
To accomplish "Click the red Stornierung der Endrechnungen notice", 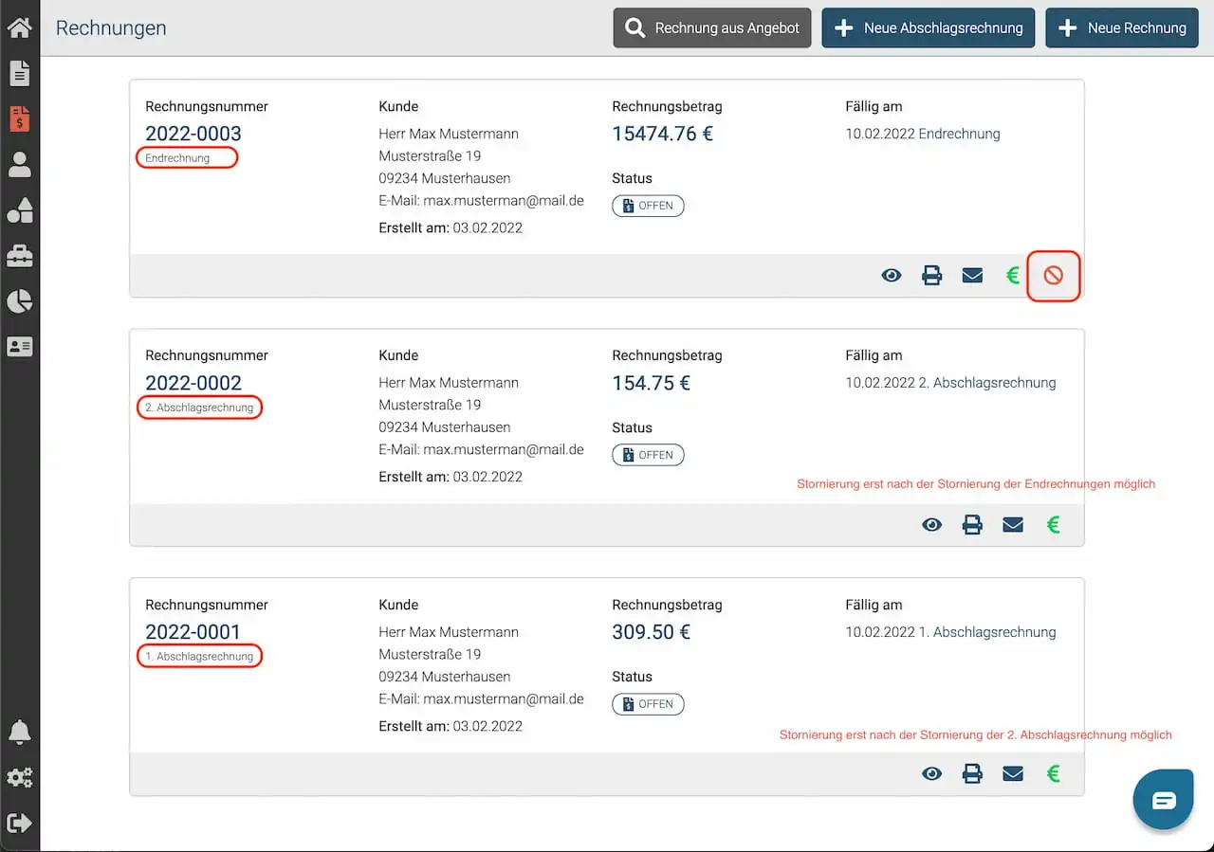I will tap(976, 484).
